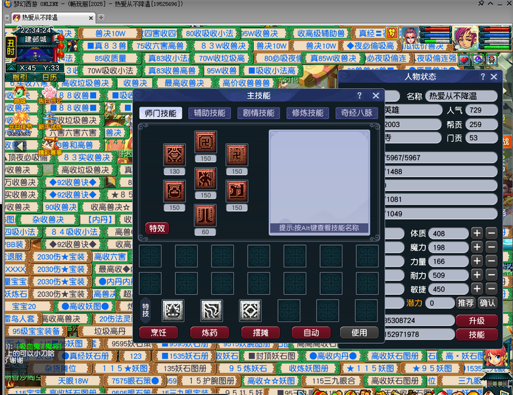Viewport: 513px width, 395px height.
Task: Increase 敏捷 with plus button
Action: coord(477,289)
